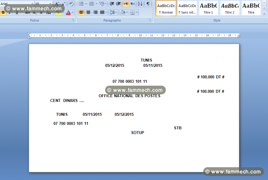The width and height of the screenshot is (268, 180).
Task: Toggle right-to-left text direction
Action: click(132, 4)
